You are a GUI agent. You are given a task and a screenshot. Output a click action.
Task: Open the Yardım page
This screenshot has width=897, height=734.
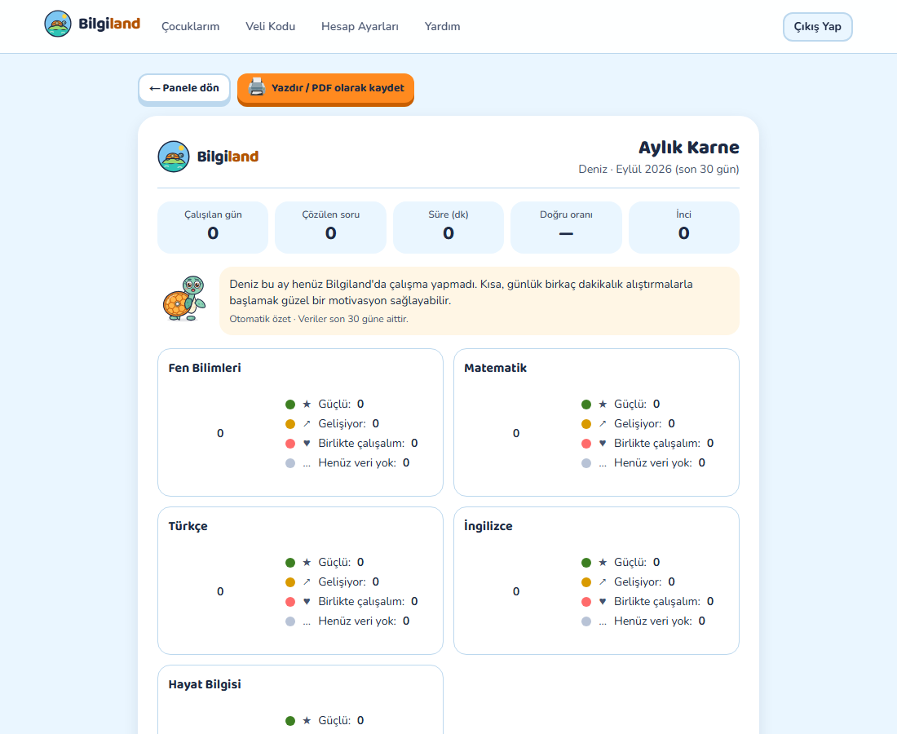[442, 26]
